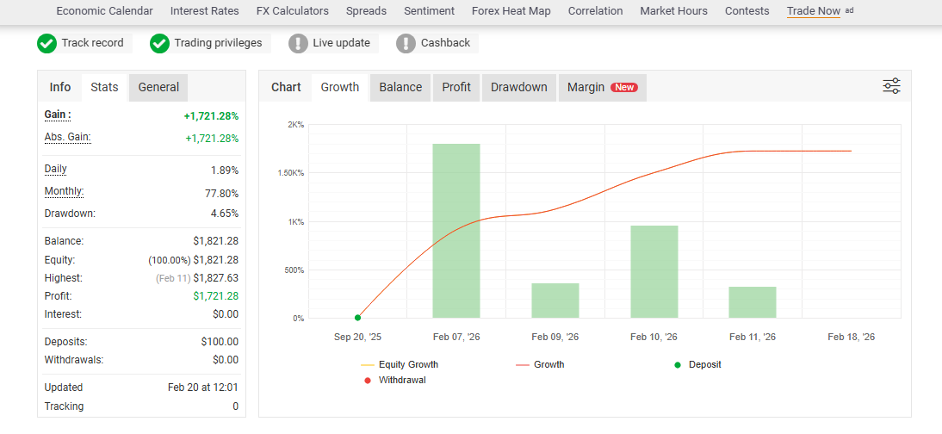Click the Feb 07 growth bar
The width and height of the screenshot is (942, 434).
[456, 231]
